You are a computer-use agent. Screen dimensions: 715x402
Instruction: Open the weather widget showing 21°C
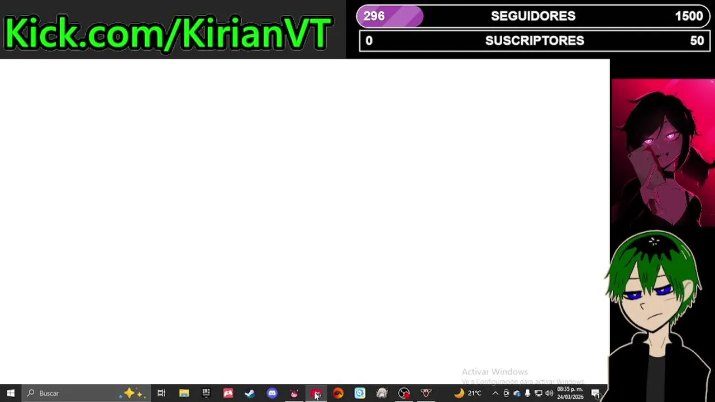point(468,393)
